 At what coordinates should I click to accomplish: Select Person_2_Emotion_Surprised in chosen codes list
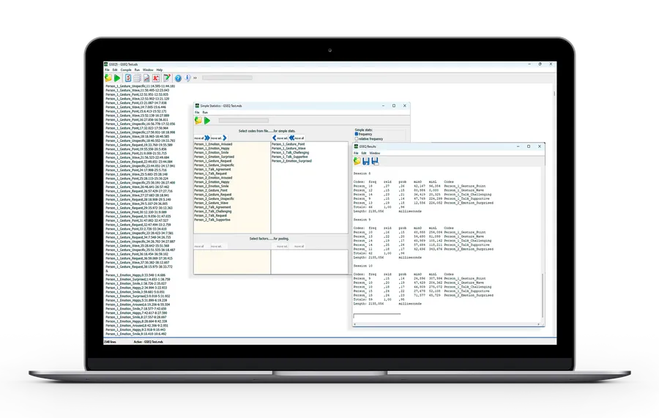click(x=291, y=161)
